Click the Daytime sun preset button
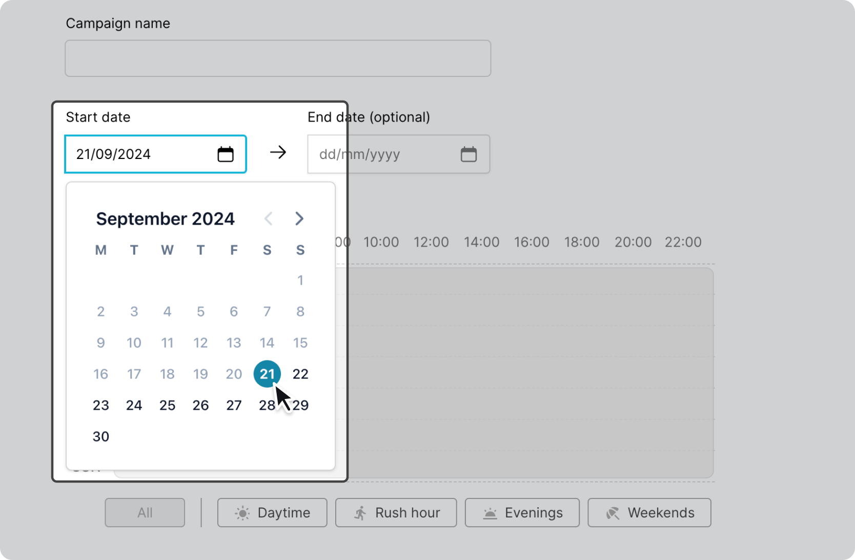The width and height of the screenshot is (855, 560). tap(272, 513)
